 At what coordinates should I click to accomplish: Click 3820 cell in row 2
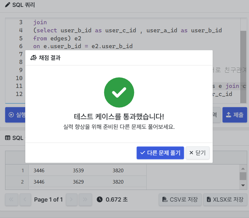coord(118,182)
